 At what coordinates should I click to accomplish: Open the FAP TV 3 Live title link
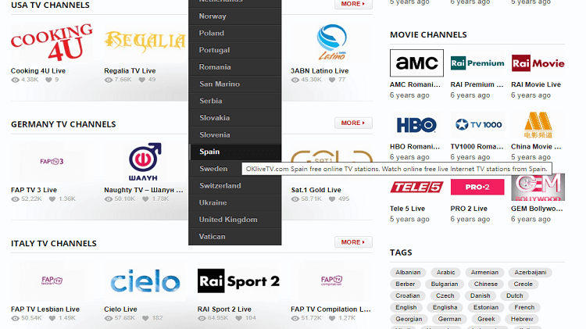click(34, 190)
